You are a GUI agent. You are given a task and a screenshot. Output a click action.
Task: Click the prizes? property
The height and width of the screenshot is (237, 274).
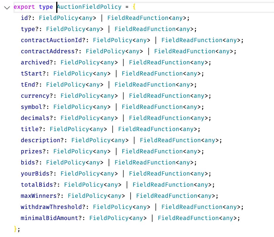coord(33,152)
